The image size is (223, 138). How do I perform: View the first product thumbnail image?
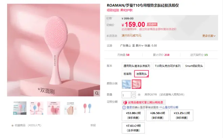coord(20,108)
